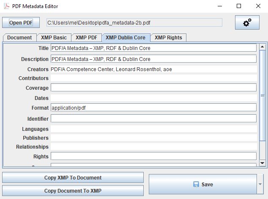Switch to the Document tab

(19, 38)
